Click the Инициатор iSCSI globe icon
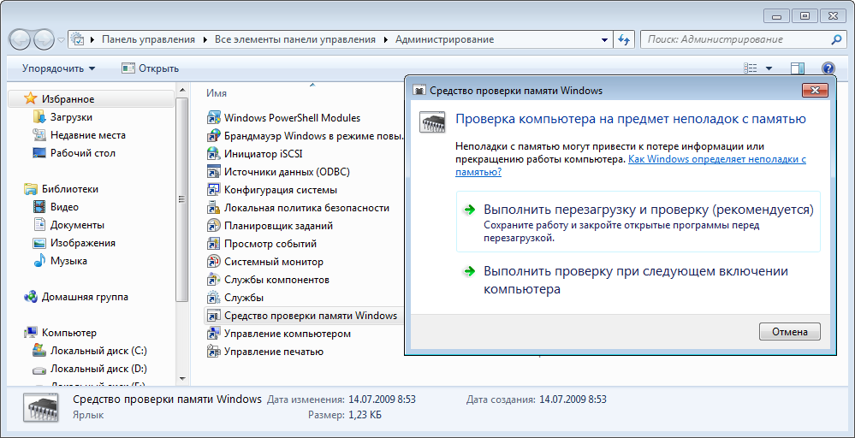 [x=213, y=154]
